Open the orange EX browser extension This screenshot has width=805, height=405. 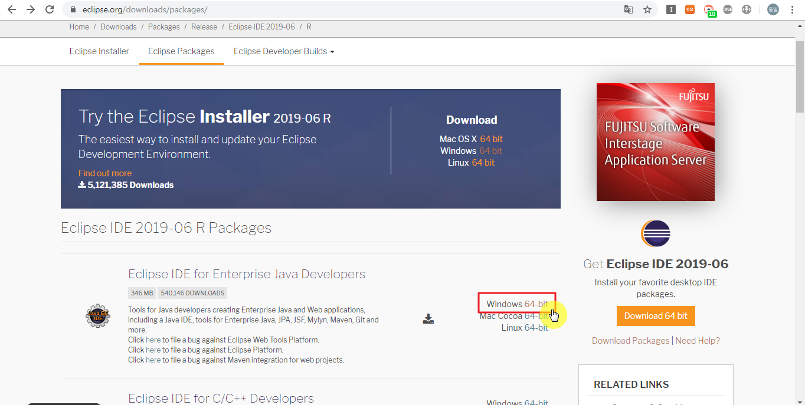click(x=690, y=9)
